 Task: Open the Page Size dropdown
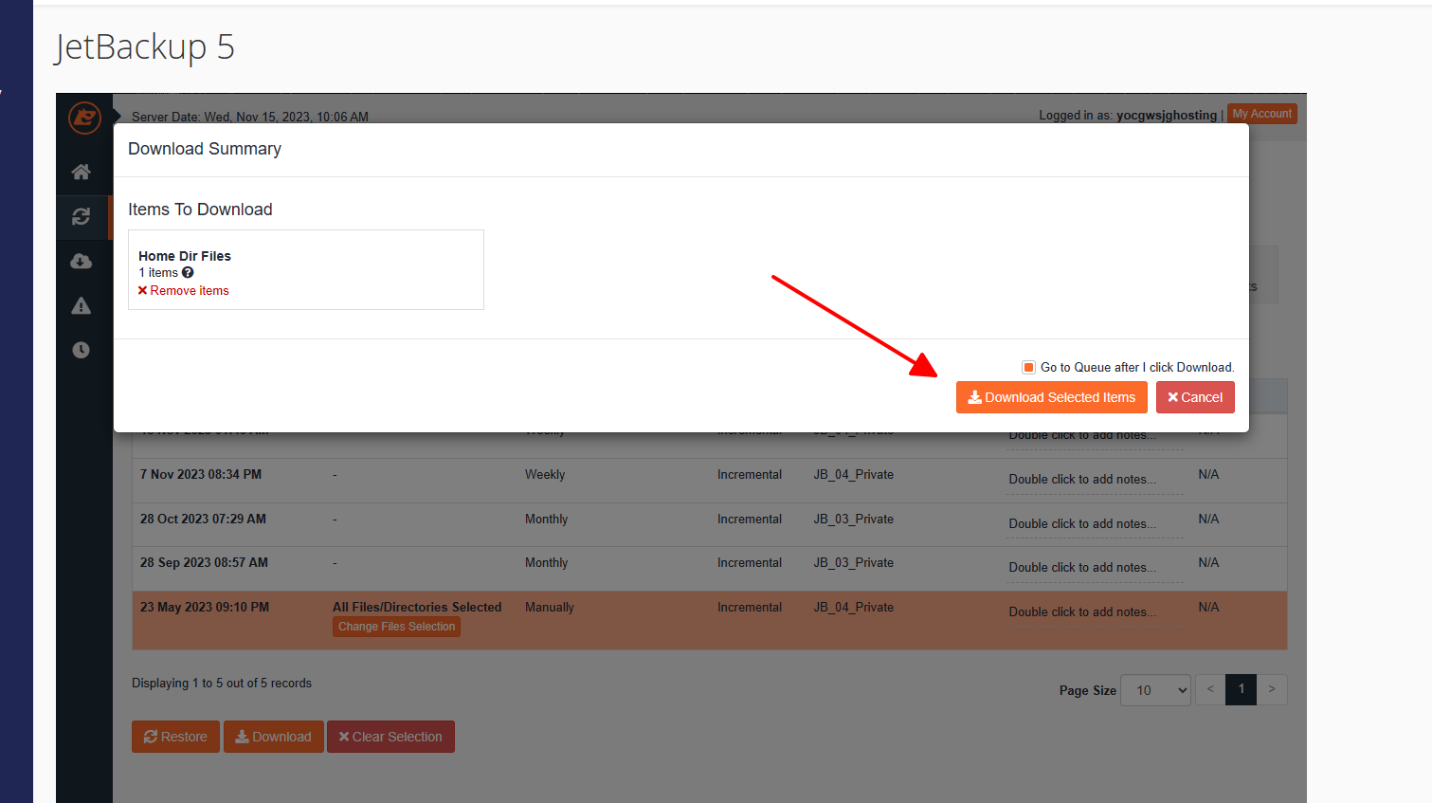(1155, 690)
